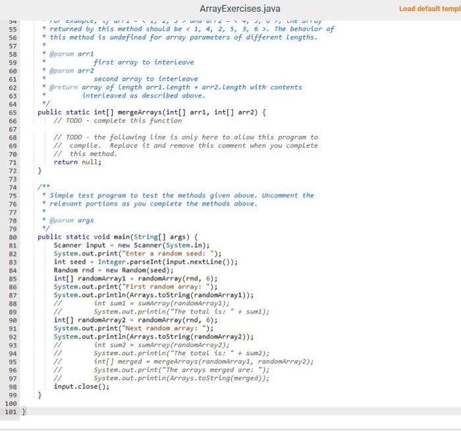Click the 'Next random array: ' print statement
This screenshot has width=461, height=432.
134,328
